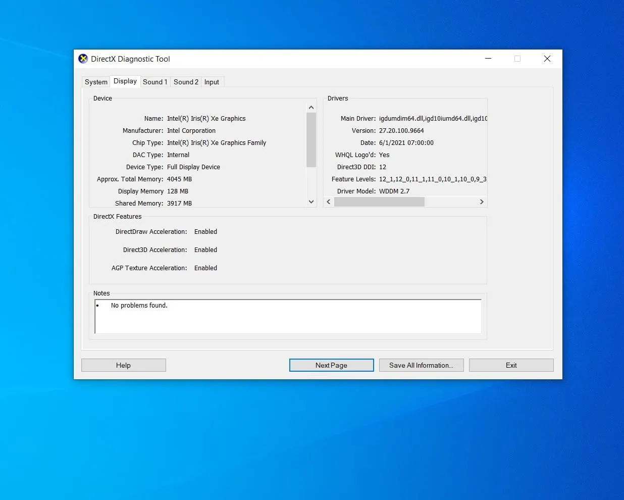The height and width of the screenshot is (500, 624).
Task: Open the Sound 1 tab
Action: tap(155, 81)
